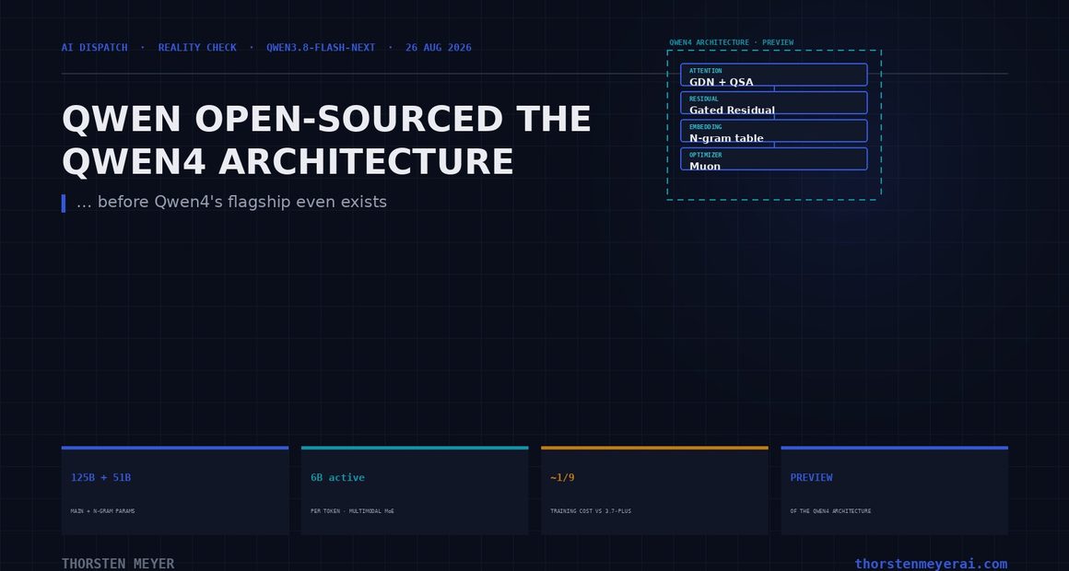1069x571 pixels.
Task: Click 'TRAINING COST VS 3.7-PLUS' caption
Action: click(591, 511)
